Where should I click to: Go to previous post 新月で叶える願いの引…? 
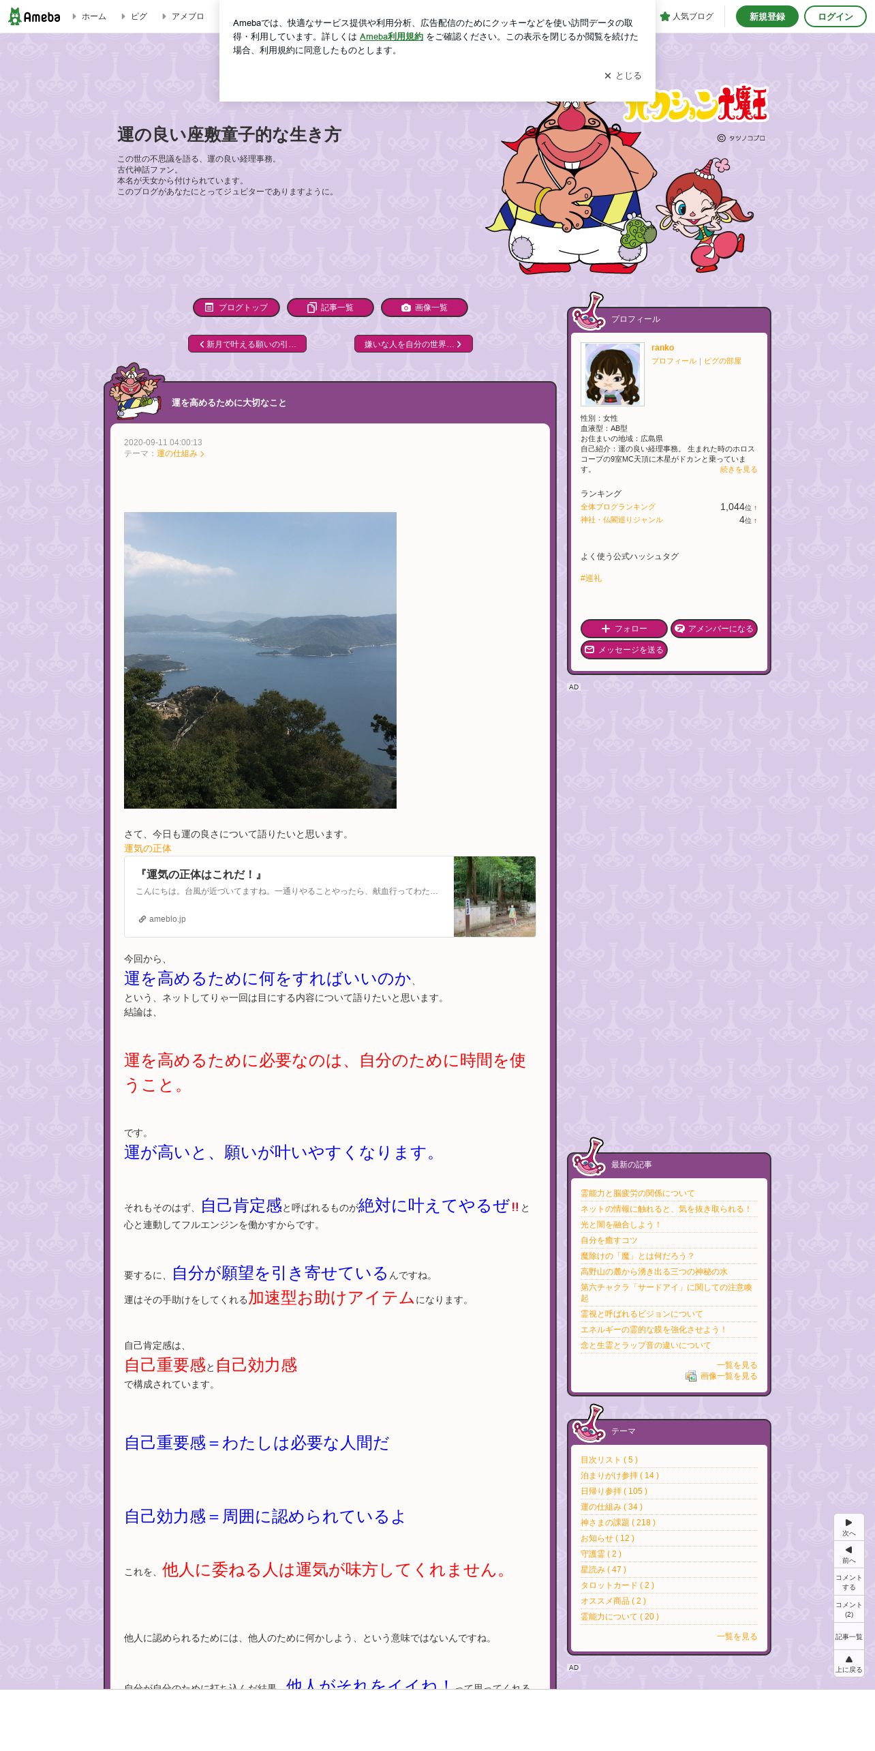click(x=247, y=344)
